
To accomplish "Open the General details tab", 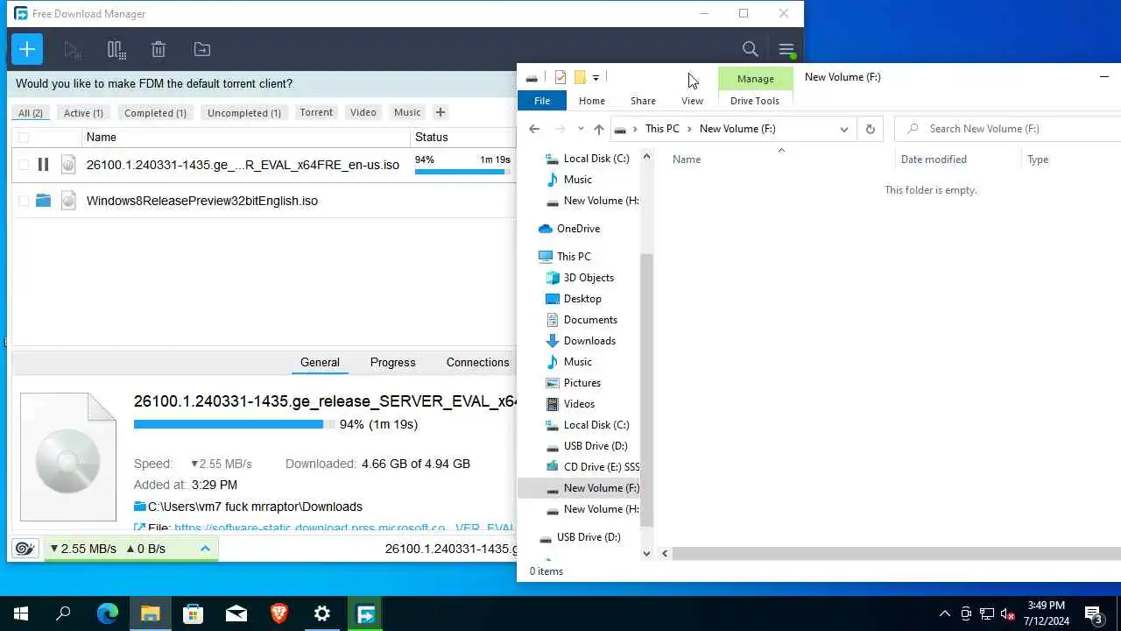I will click(x=320, y=362).
